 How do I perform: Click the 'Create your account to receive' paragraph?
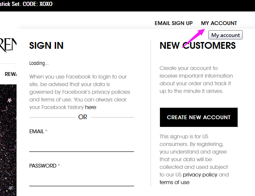(196, 79)
